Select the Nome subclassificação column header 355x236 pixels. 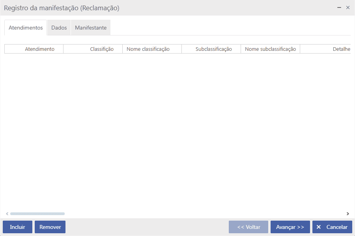coord(270,49)
